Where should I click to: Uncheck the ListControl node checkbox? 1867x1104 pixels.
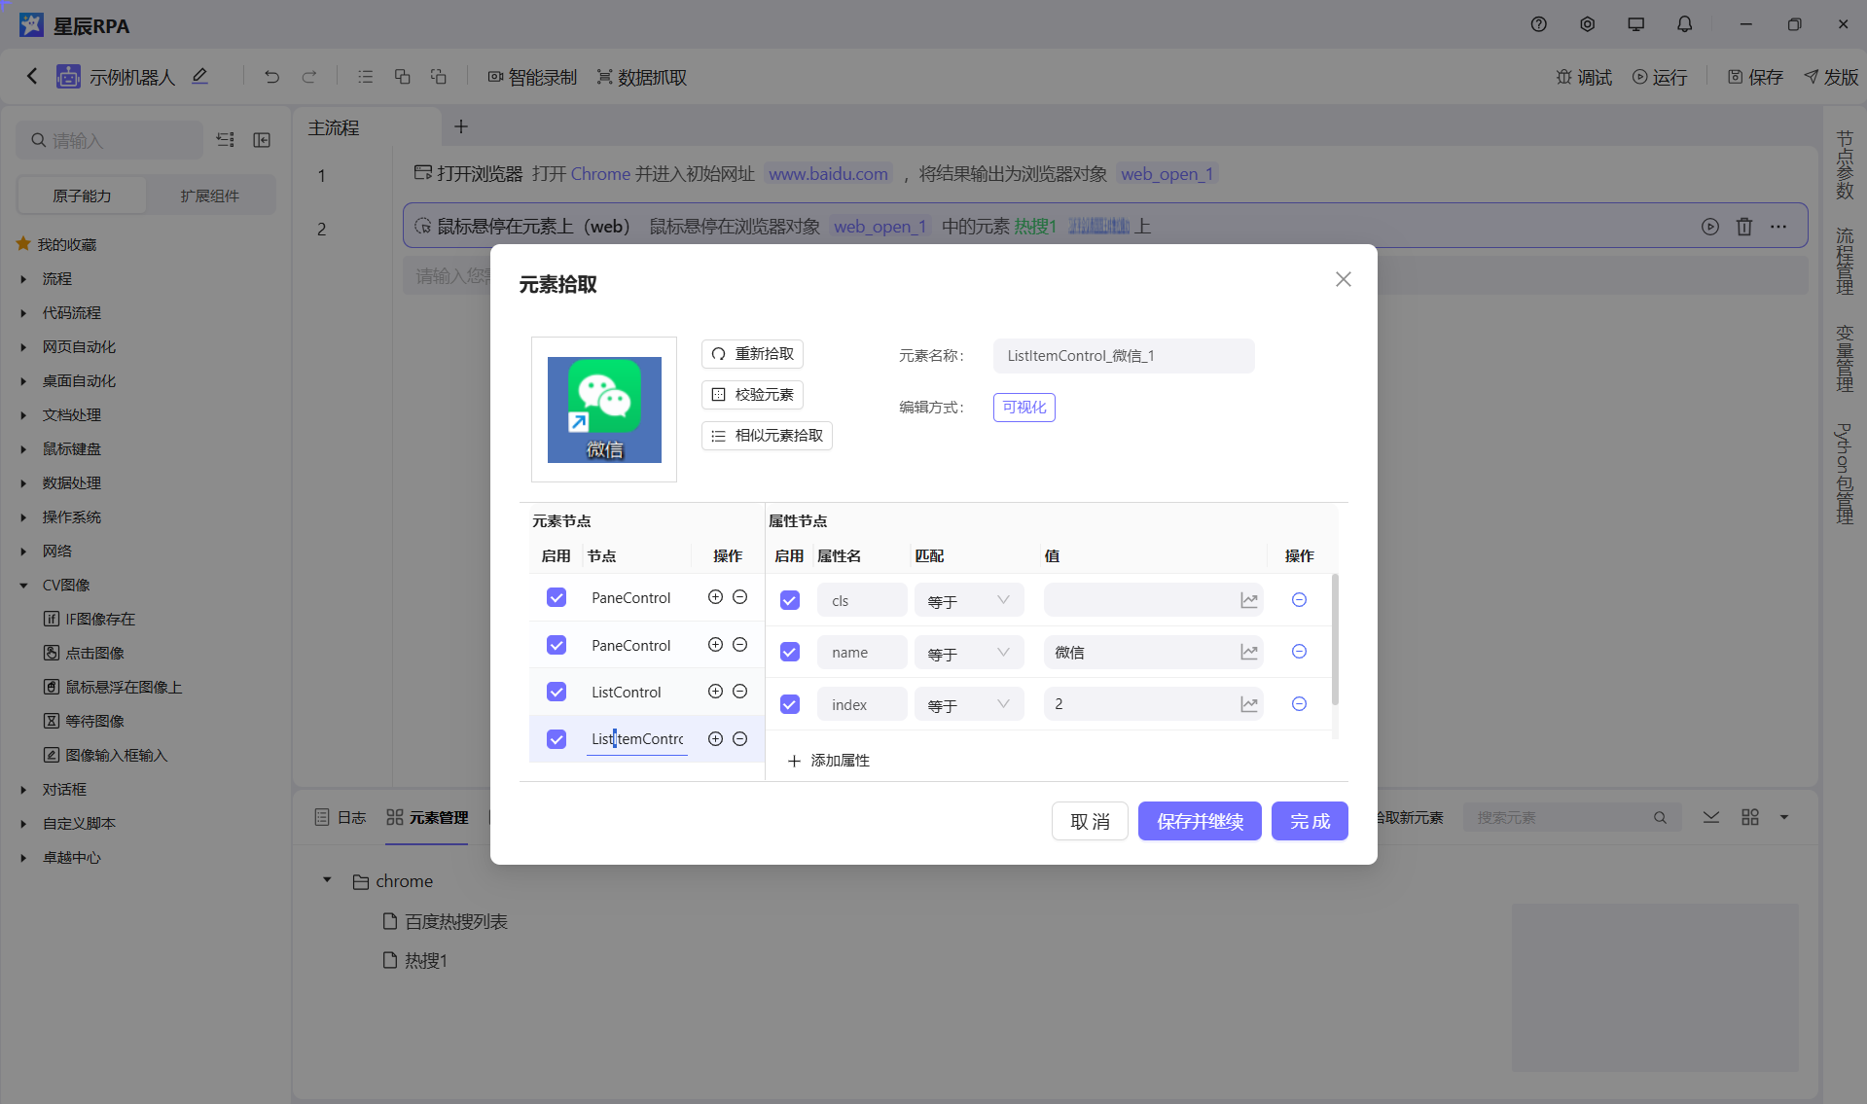pyautogui.click(x=557, y=692)
